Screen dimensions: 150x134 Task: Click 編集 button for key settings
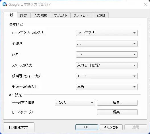click(117, 103)
